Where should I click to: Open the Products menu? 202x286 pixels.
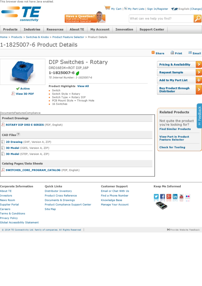point(10,29)
